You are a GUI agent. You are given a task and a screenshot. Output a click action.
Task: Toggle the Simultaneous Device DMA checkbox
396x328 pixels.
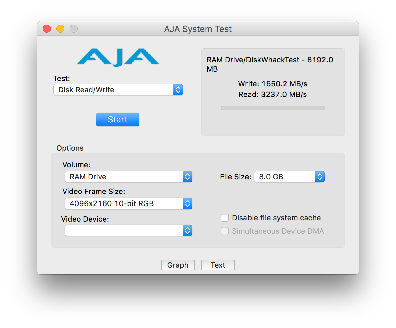click(x=225, y=231)
